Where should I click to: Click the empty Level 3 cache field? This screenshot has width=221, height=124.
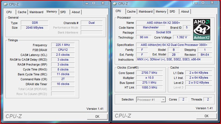pos(199,87)
